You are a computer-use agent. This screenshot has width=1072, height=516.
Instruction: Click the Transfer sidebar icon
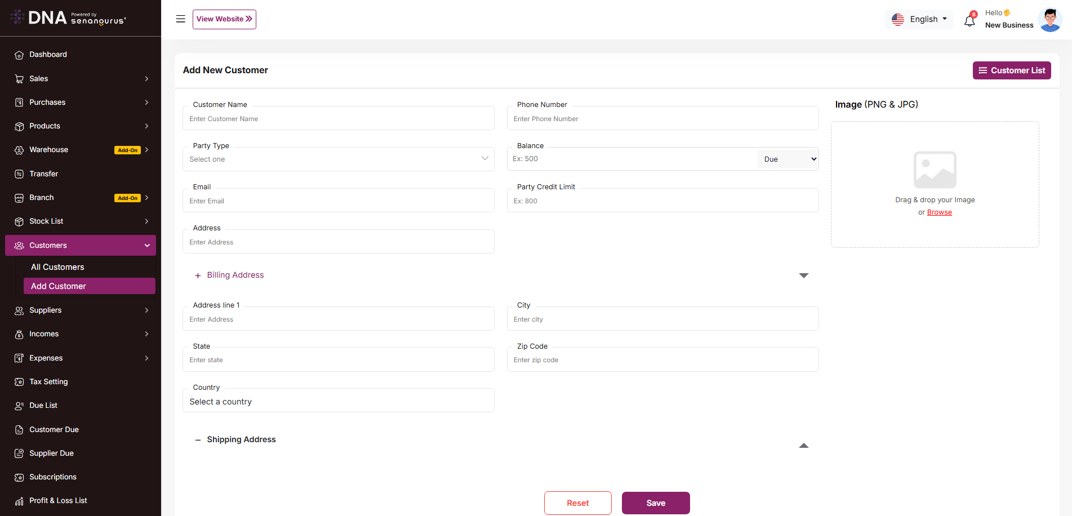pos(19,174)
